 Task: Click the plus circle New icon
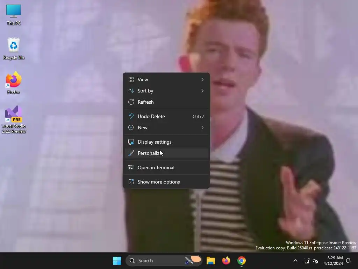(x=131, y=127)
